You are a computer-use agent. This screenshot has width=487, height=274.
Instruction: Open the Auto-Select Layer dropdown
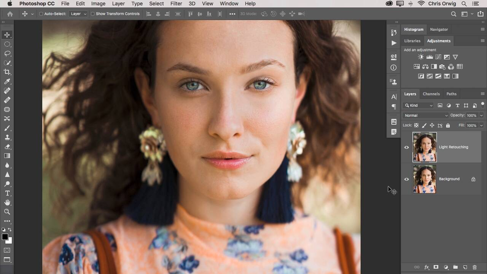(78, 14)
